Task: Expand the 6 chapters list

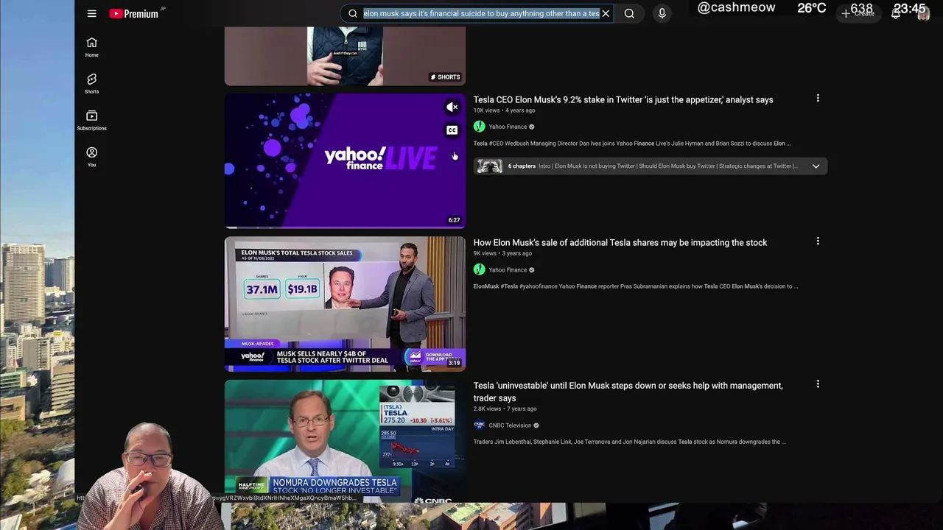Action: 816,166
